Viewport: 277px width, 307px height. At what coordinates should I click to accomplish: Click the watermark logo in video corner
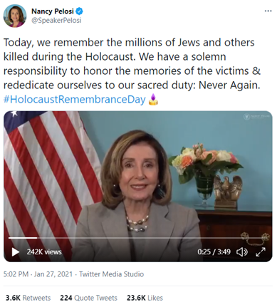click(257, 116)
